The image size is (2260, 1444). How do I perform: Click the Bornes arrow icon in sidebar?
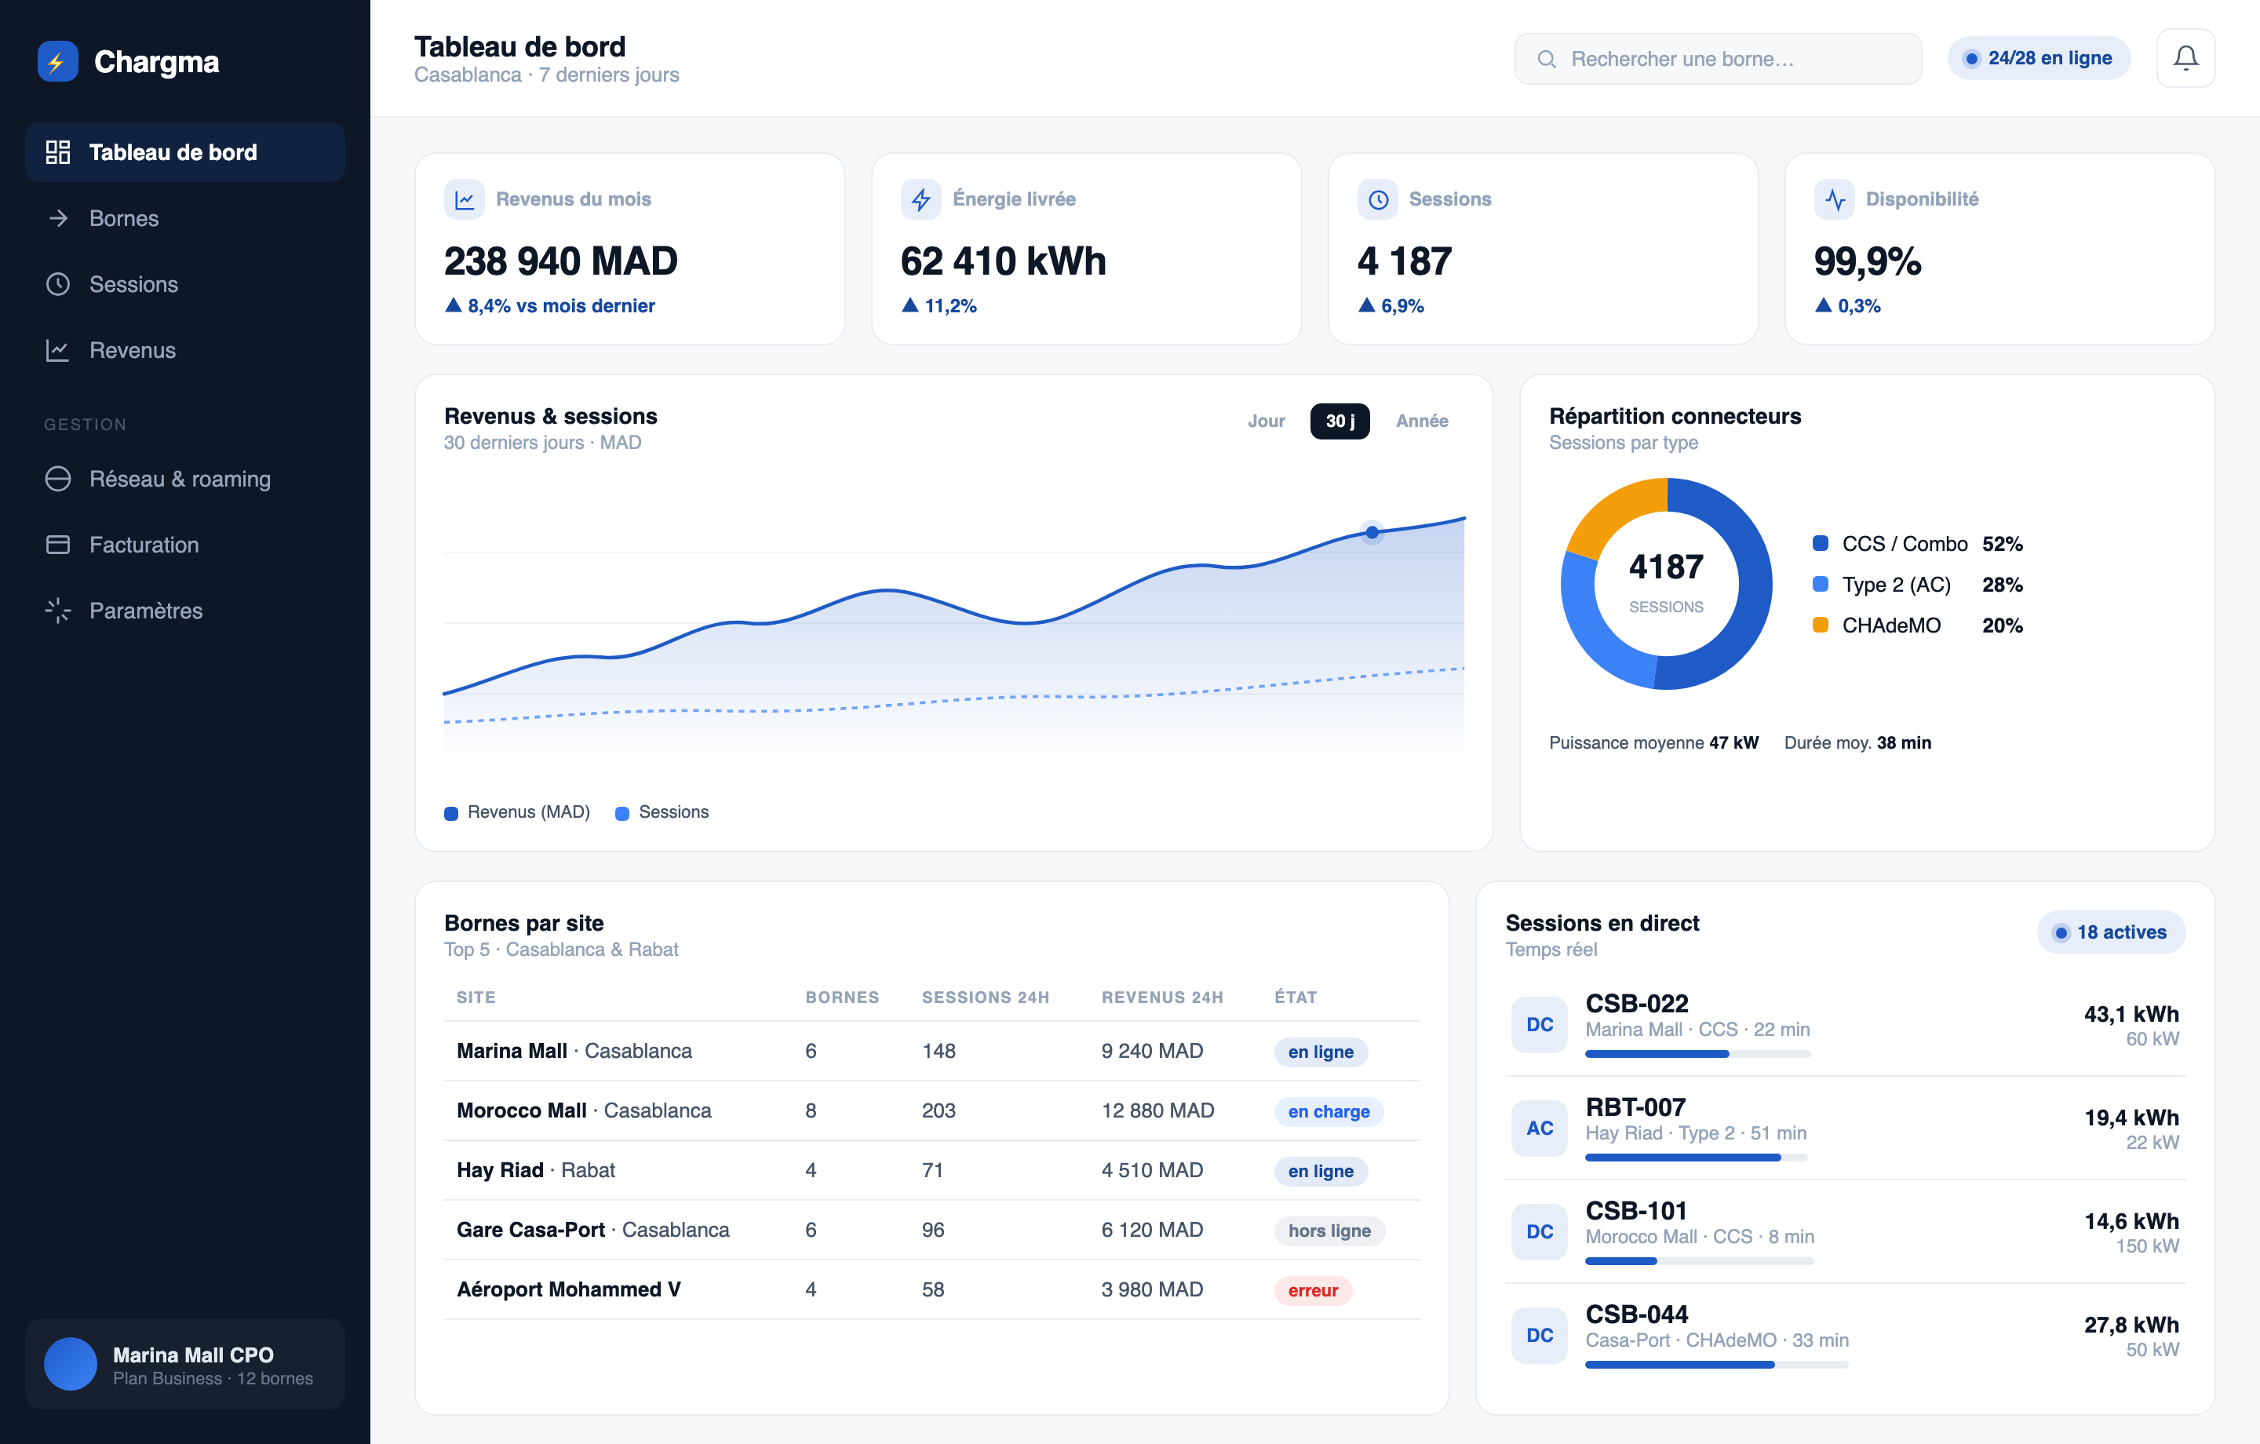pos(58,218)
